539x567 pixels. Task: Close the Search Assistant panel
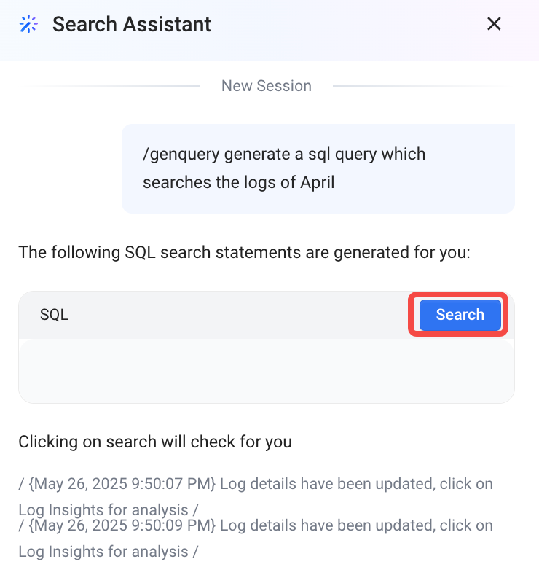pyautogui.click(x=494, y=24)
